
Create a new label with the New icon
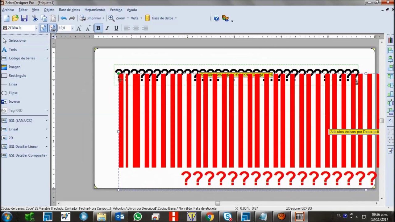(6, 18)
